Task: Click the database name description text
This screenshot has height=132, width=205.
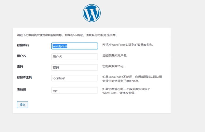Action: 128,45
